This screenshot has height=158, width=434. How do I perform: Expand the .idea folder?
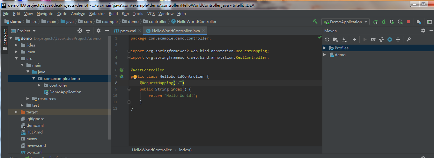coord(17,45)
